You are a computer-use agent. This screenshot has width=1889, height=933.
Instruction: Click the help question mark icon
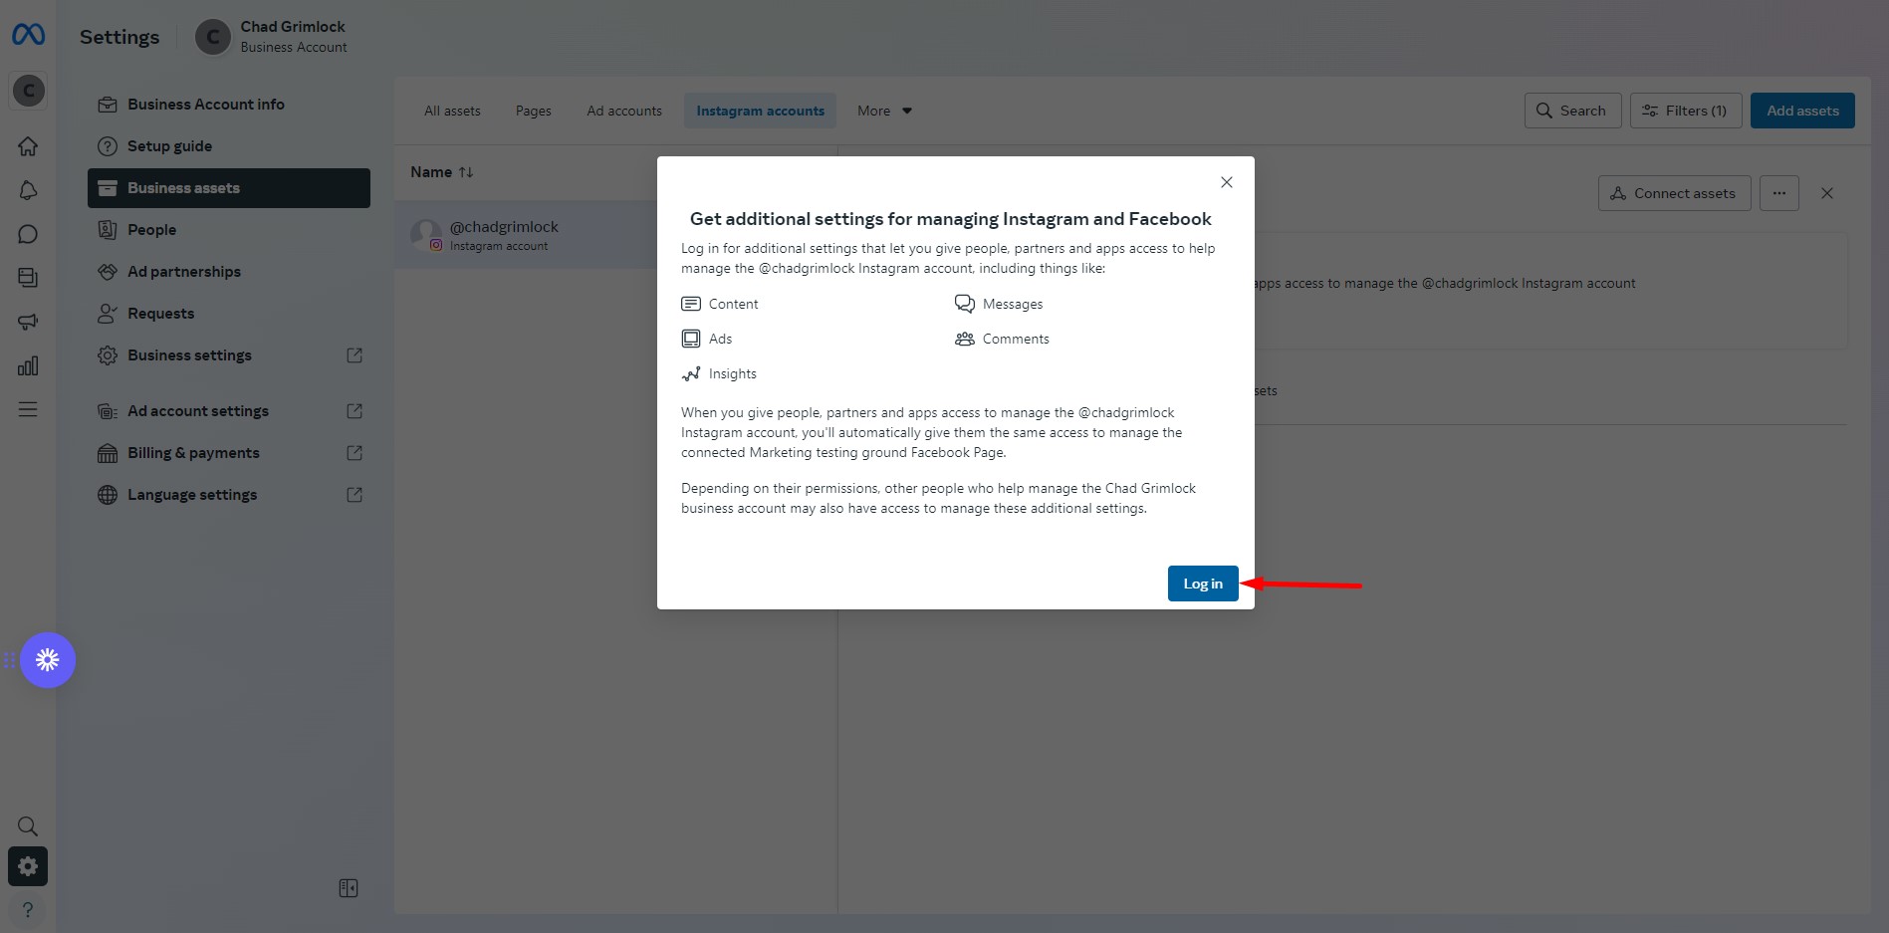tap(28, 909)
